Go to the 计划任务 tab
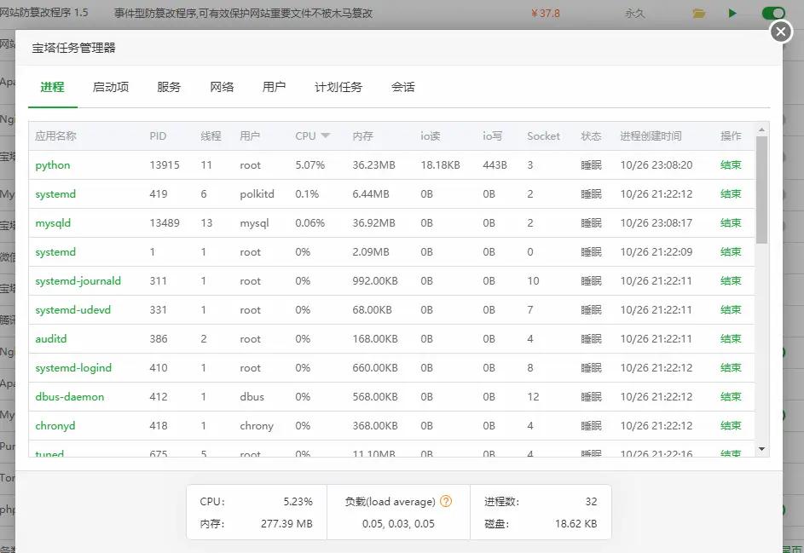This screenshot has height=553, width=804. (338, 87)
